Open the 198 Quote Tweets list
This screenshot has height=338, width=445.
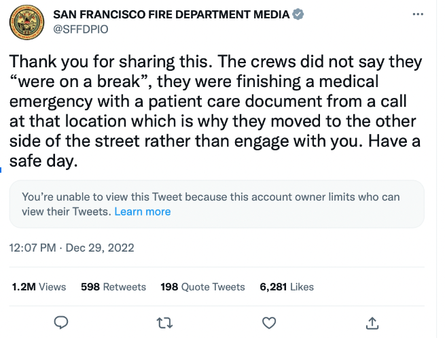202,287
